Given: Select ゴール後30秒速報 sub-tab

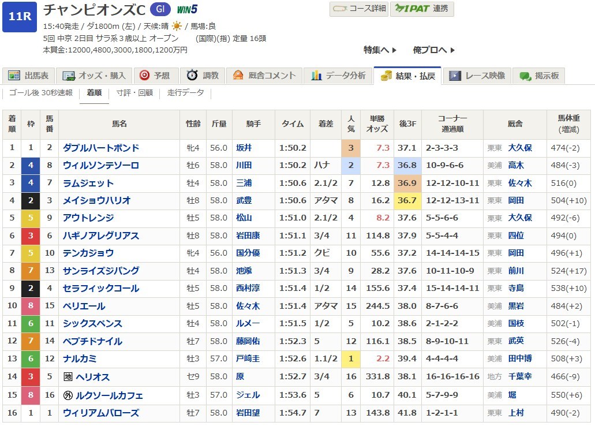Looking at the screenshot, I should click(x=40, y=93).
